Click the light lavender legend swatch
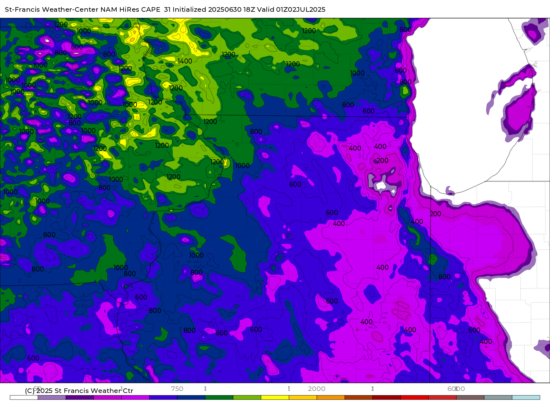The image size is (550, 401). (x=52, y=398)
